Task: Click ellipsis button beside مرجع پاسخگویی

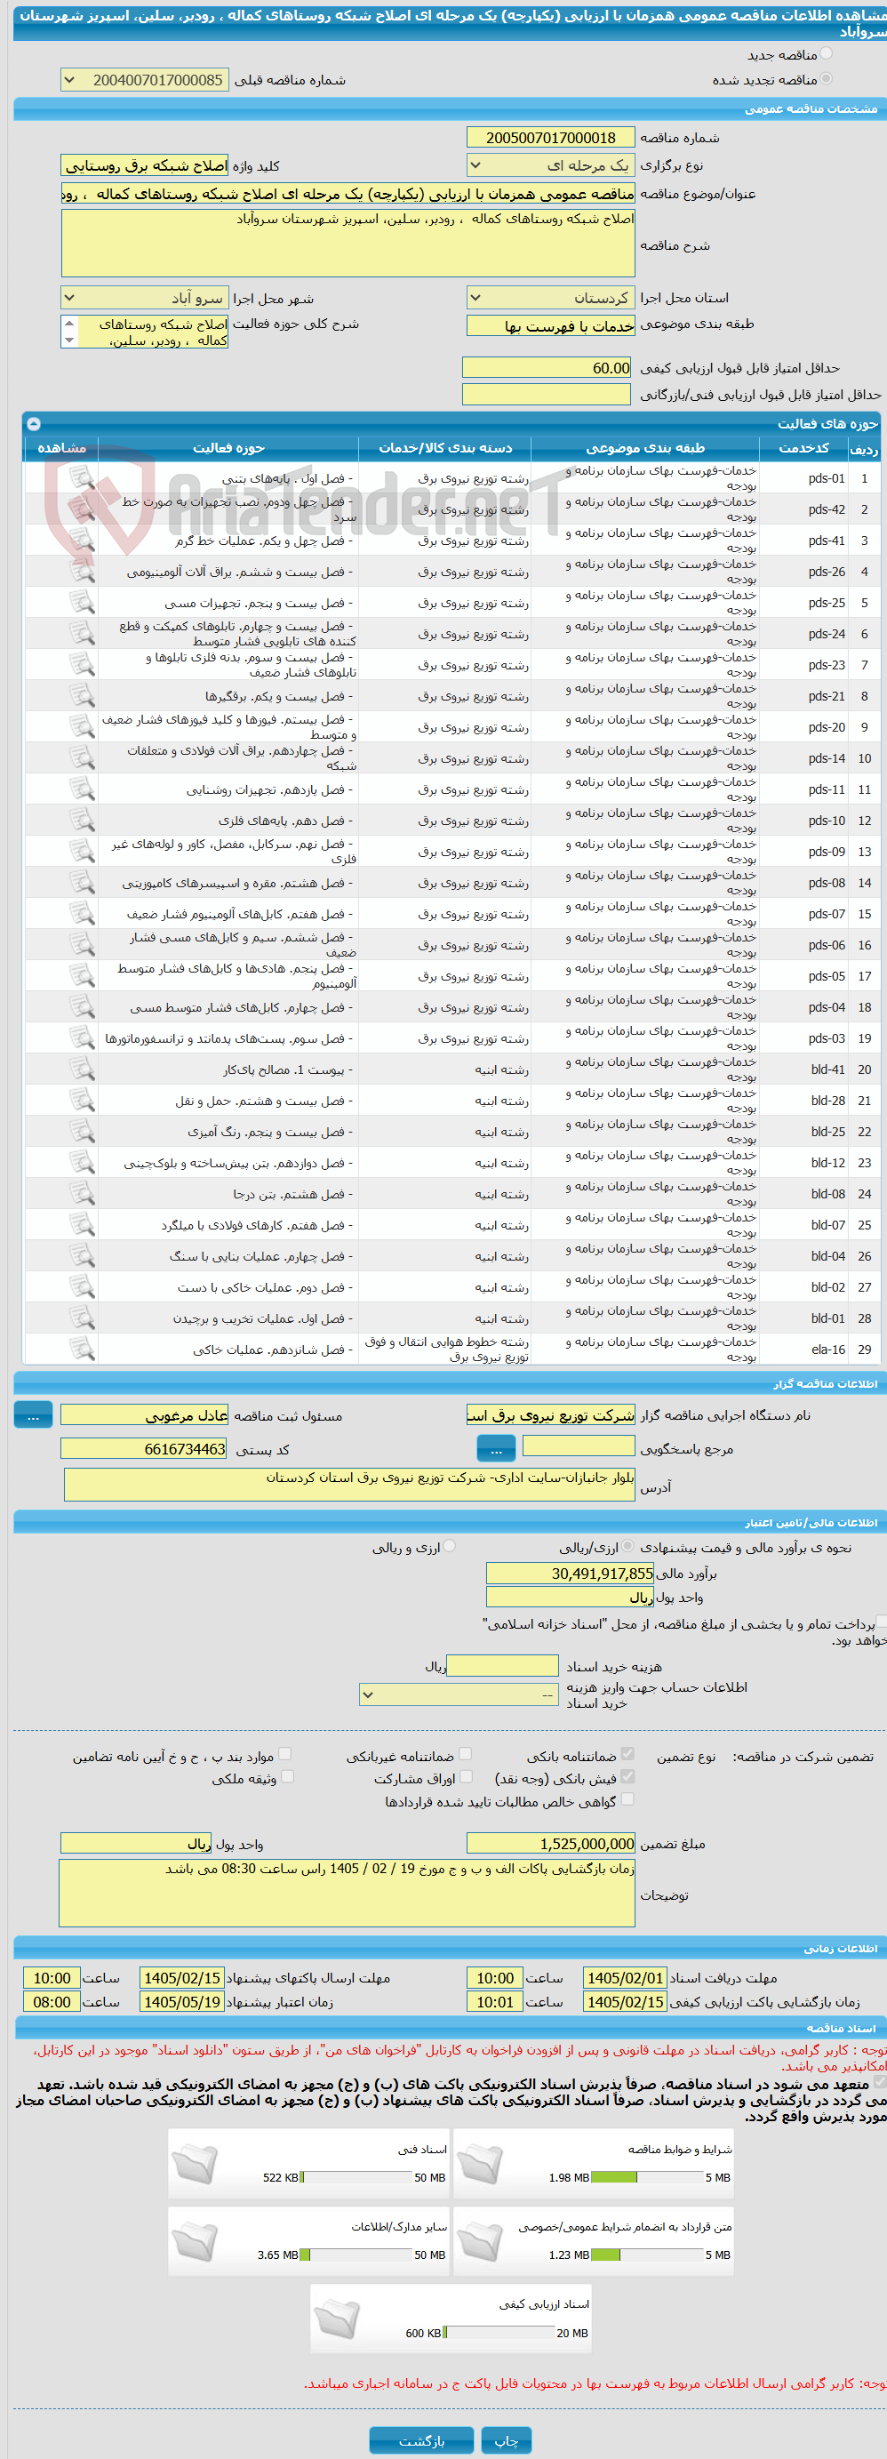Action: [496, 1448]
